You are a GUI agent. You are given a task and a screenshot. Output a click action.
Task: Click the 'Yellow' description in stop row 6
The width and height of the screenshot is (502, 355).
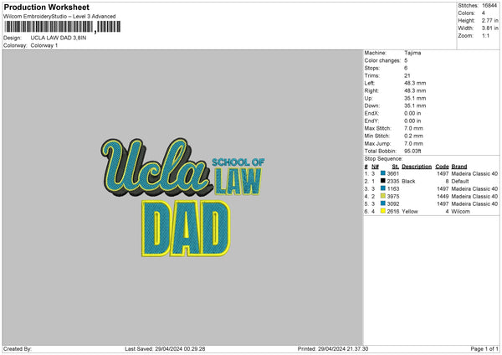click(x=410, y=212)
